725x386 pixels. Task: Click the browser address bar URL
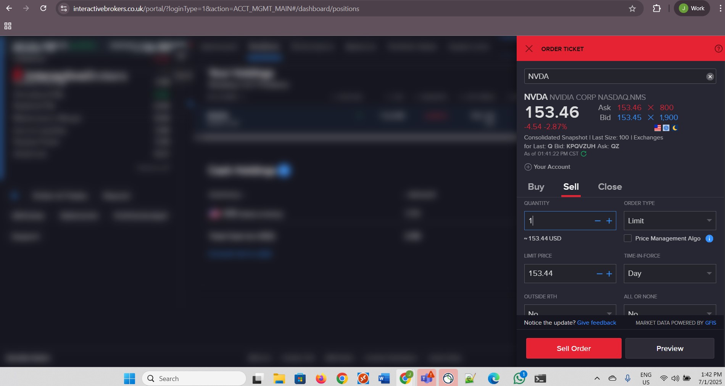(x=216, y=8)
